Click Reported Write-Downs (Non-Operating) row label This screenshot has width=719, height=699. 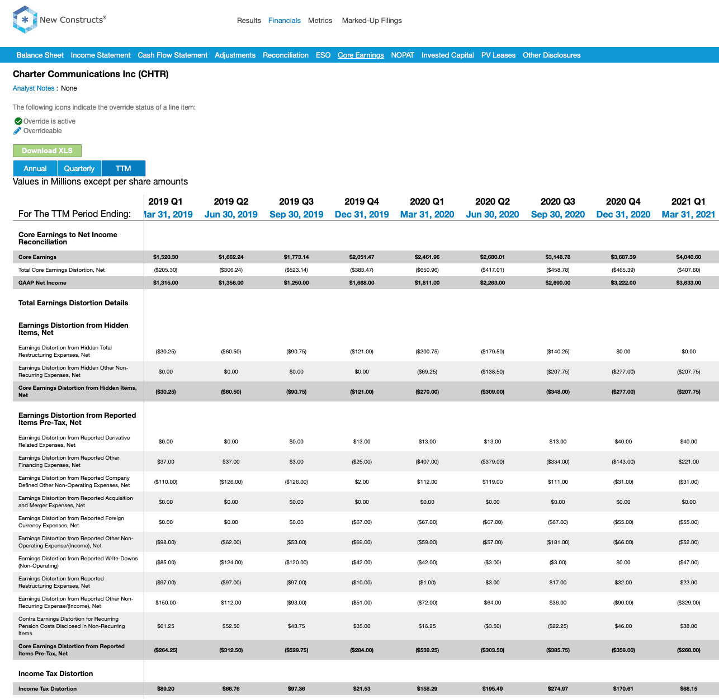tap(78, 562)
